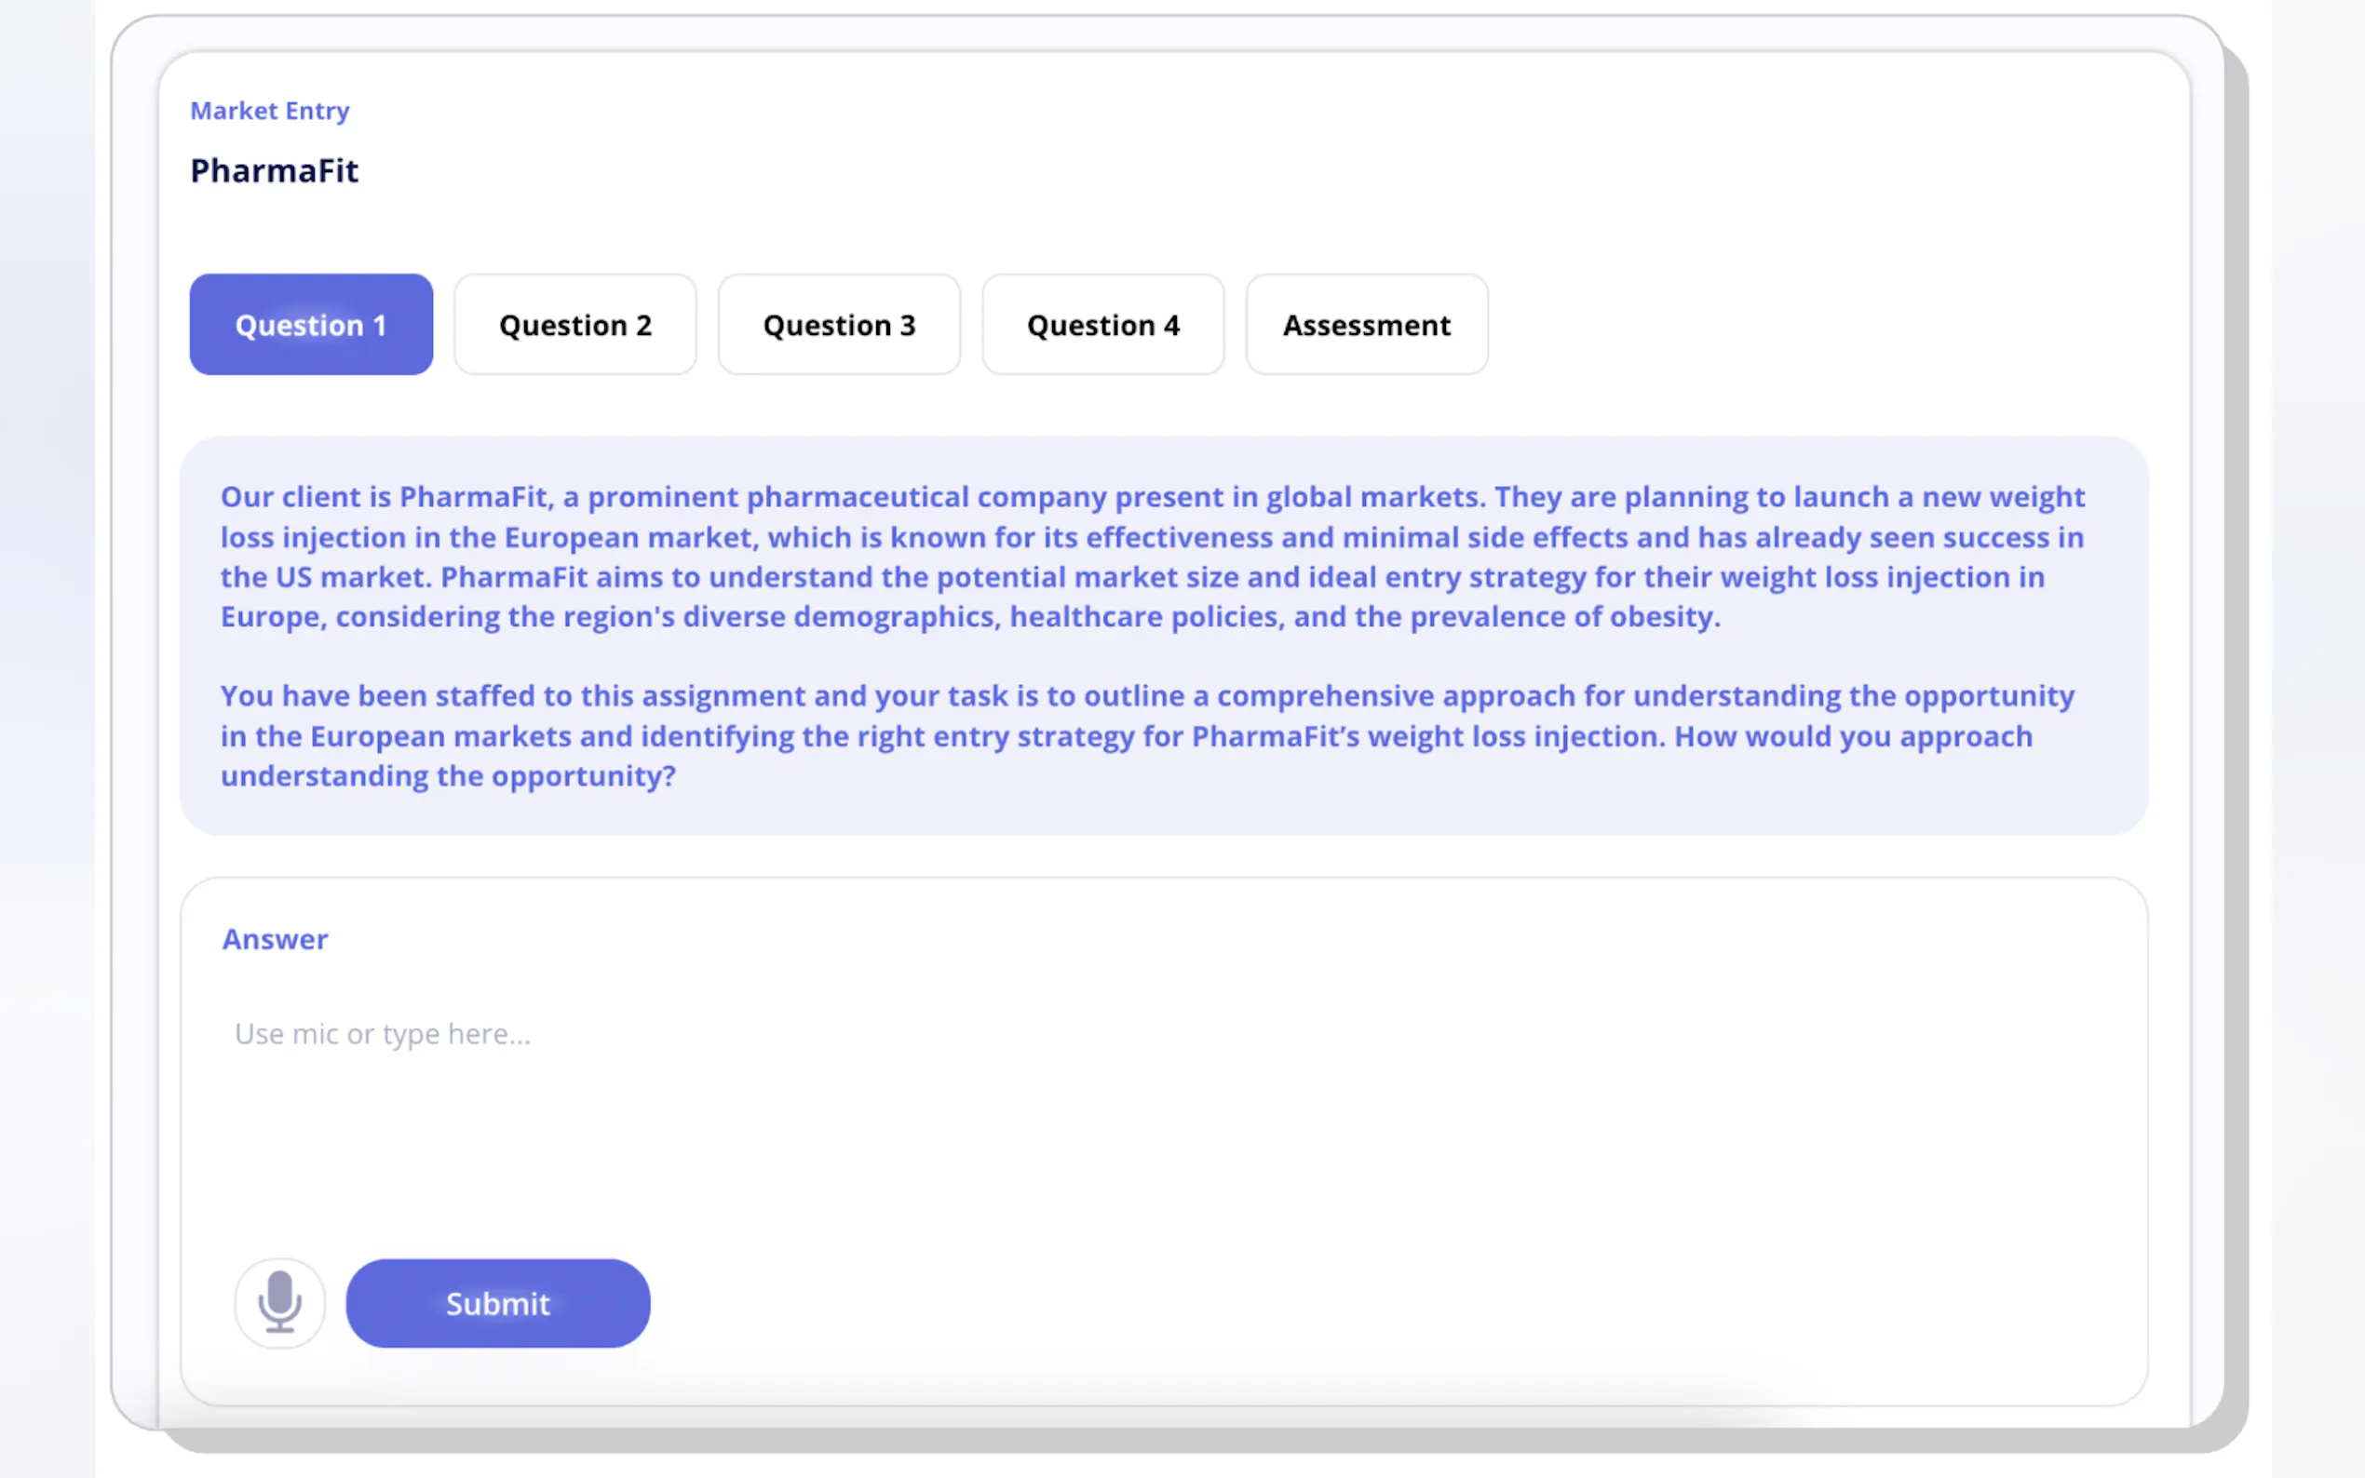The image size is (2365, 1478).
Task: Select the highlighted Question 1 tab
Action: click(x=311, y=325)
